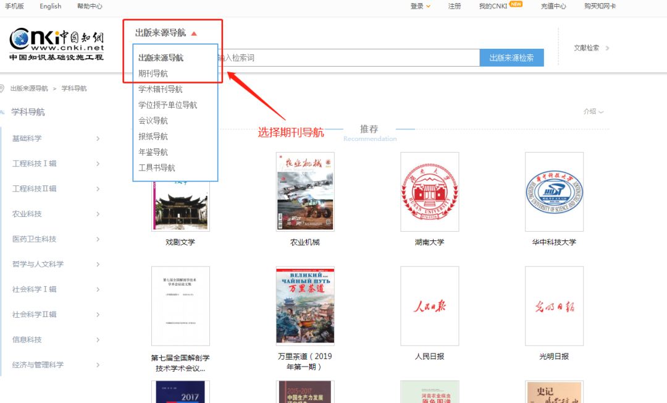Viewport: 667px width, 403px height.
Task: Choose 学位授予单位导航 menu entry
Action: (167, 105)
